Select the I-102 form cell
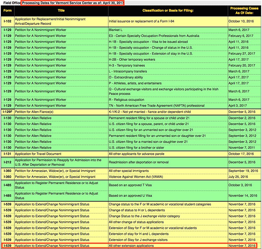 (7, 21)
